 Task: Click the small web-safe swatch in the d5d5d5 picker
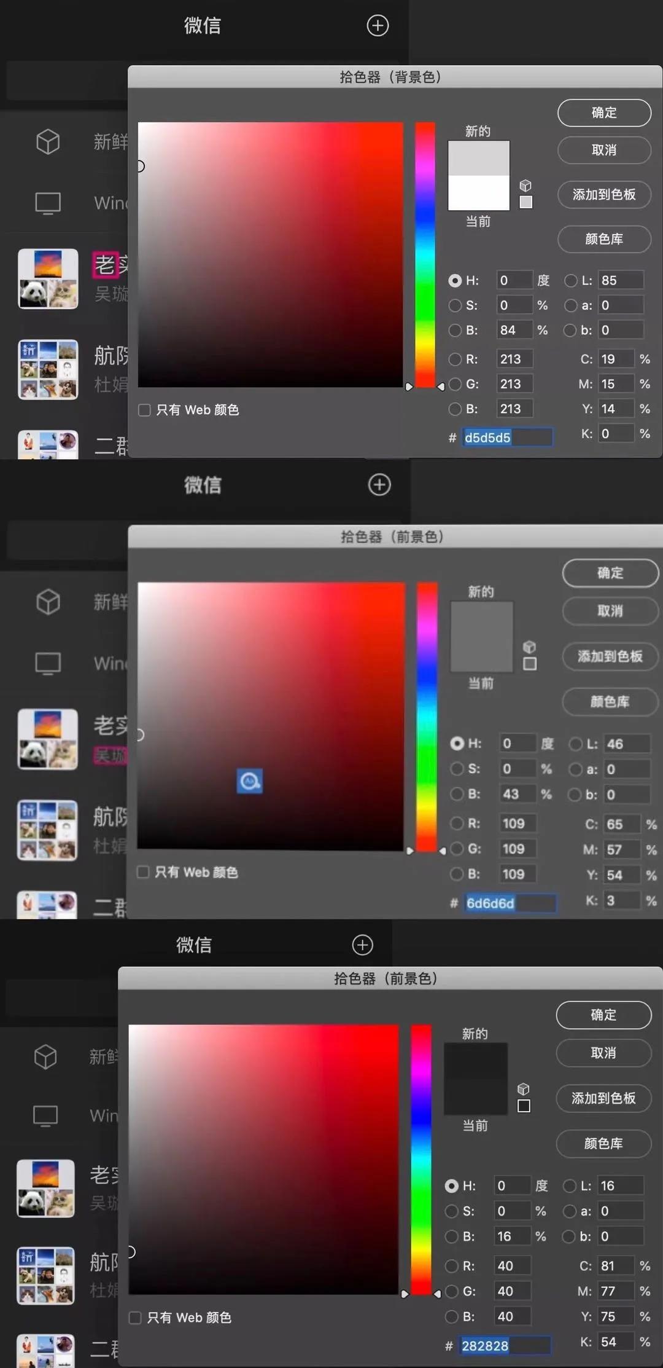[x=526, y=202]
